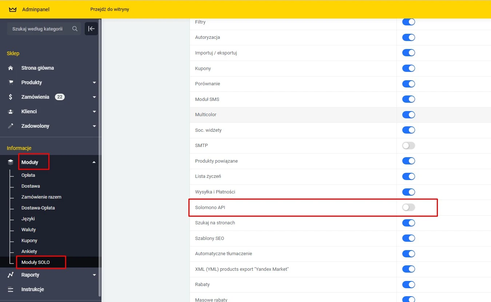
Task: Click the Produkty cart icon
Action: pos(11,82)
